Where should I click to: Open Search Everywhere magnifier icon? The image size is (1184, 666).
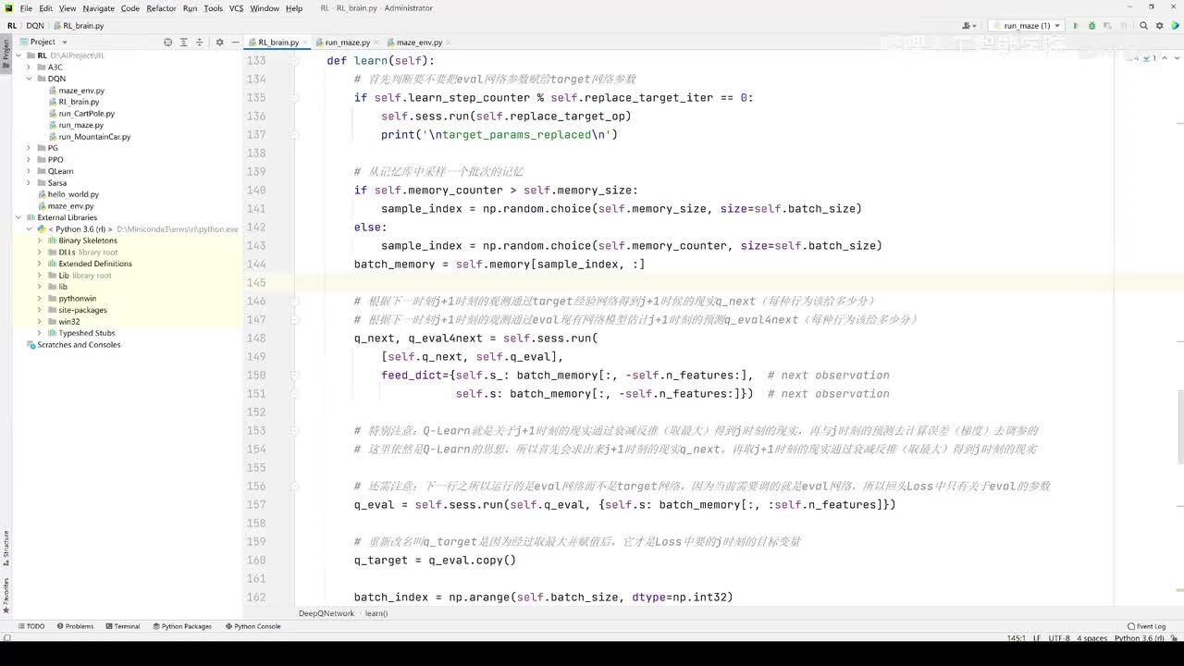(1144, 26)
